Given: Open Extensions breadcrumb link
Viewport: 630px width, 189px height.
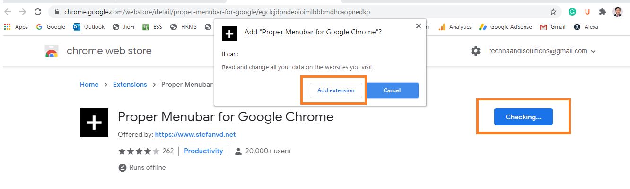Looking at the screenshot, I should pos(130,84).
